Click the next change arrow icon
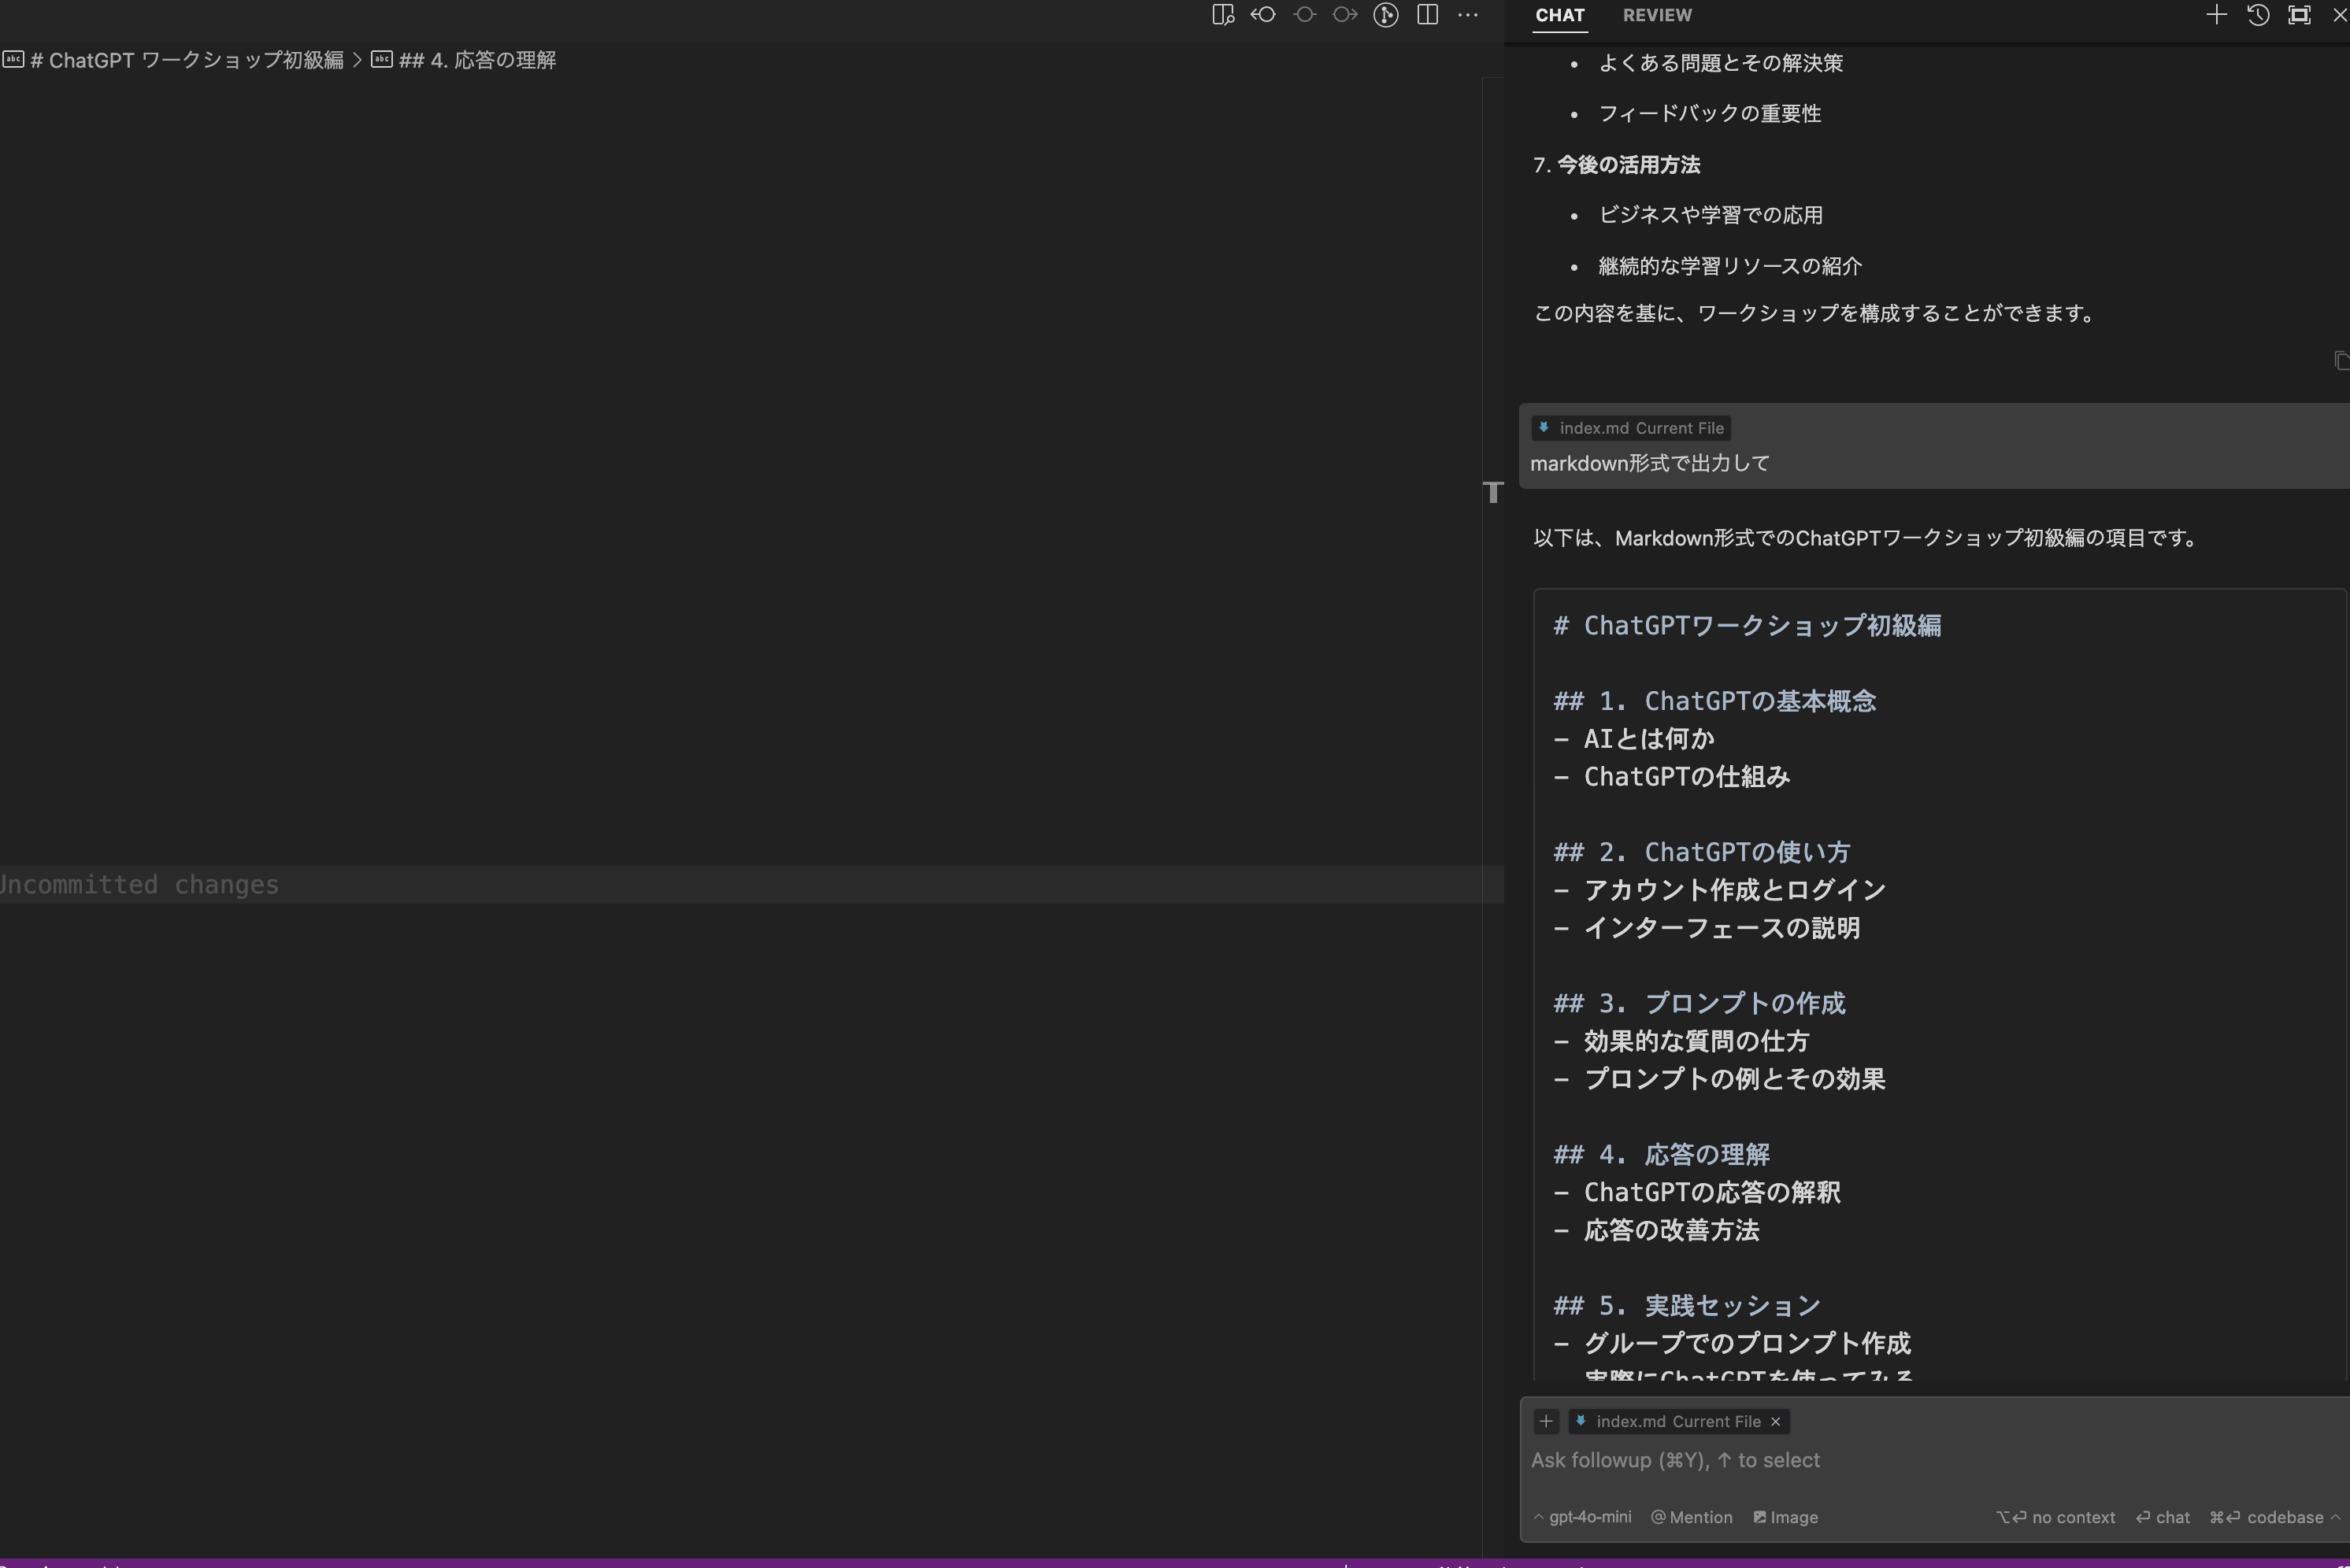This screenshot has width=2350, height=1568. coord(1346,15)
